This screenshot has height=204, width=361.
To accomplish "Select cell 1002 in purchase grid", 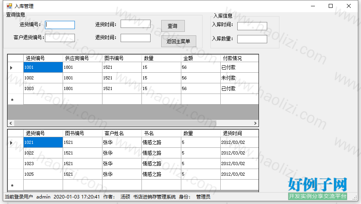I will pos(43,78).
